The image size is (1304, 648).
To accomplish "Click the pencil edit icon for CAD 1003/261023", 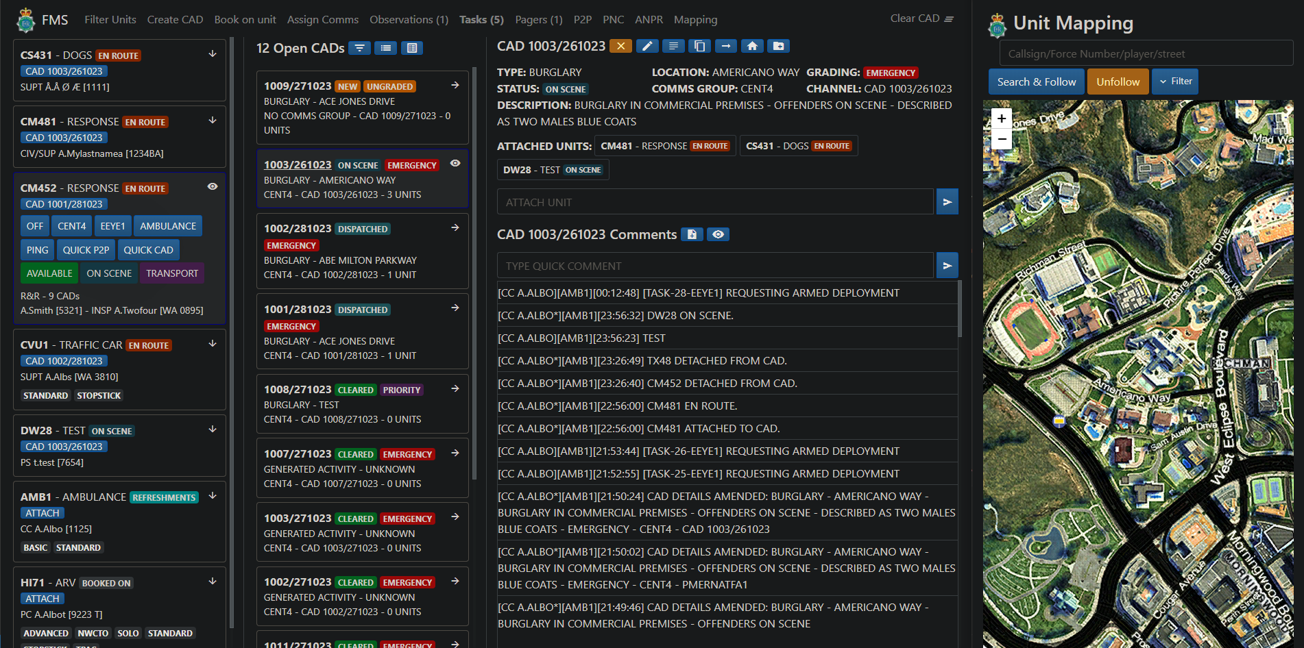I will tap(647, 46).
